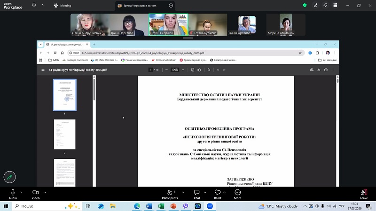This screenshot has width=376, height=211.
Task: Expand the Video options arrow
Action: coord(45,192)
